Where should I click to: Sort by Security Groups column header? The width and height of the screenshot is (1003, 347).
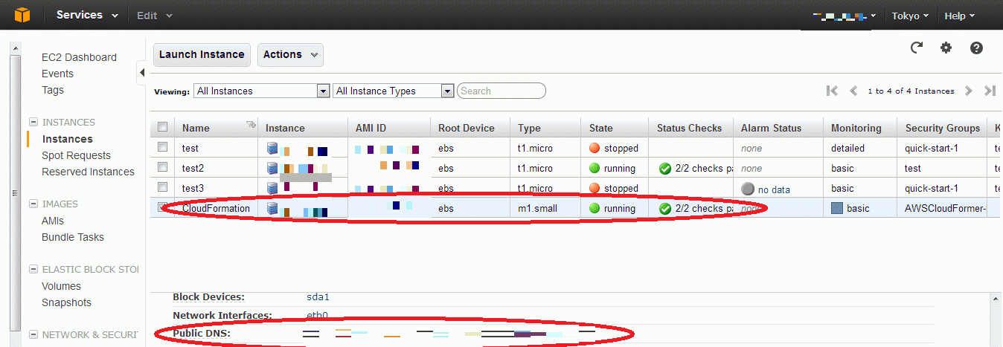click(943, 128)
